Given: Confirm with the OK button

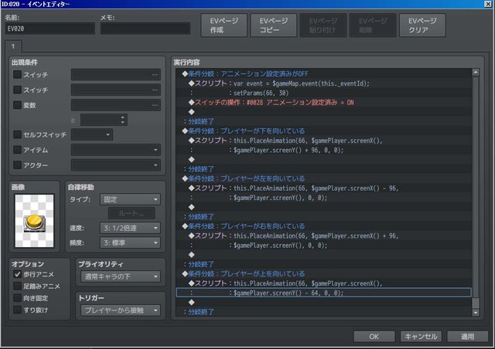Looking at the screenshot, I should (x=374, y=337).
